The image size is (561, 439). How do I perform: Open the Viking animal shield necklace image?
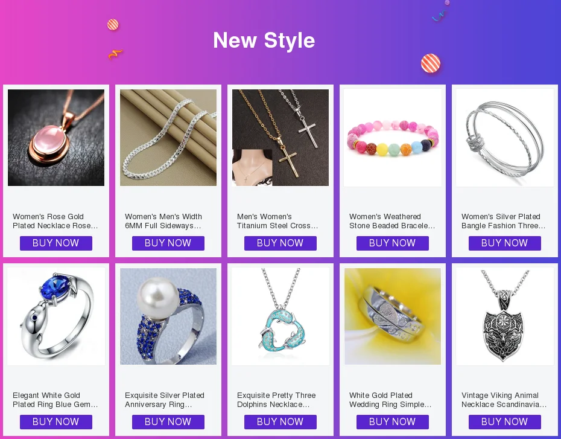coord(505,316)
